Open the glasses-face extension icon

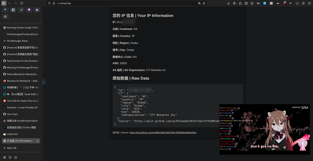click(258, 3)
